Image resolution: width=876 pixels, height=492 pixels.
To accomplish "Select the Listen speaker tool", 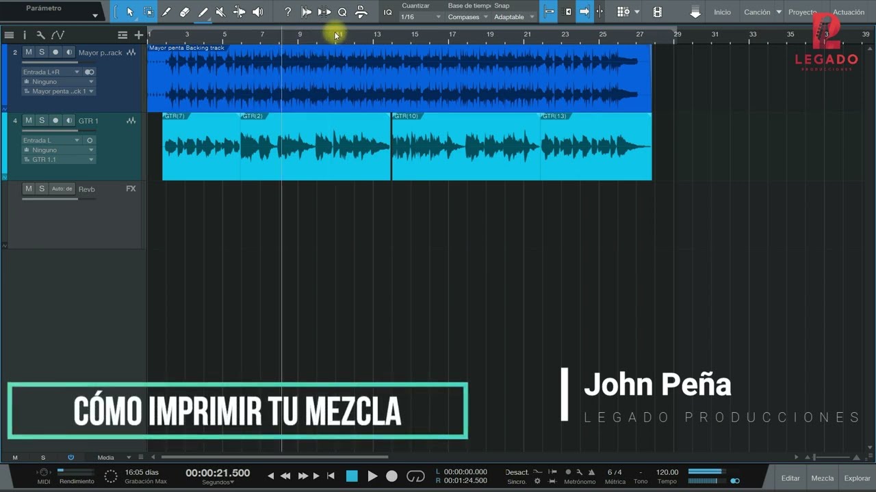I will (x=257, y=12).
